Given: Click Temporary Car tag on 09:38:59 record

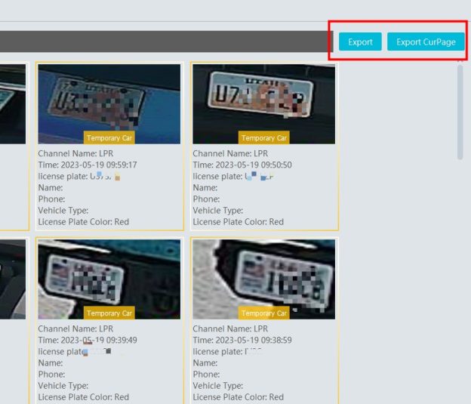Looking at the screenshot, I should point(264,313).
